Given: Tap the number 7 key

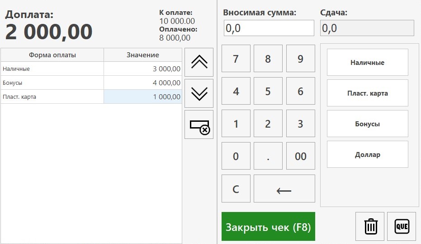Looking at the screenshot, I should pyautogui.click(x=236, y=59).
